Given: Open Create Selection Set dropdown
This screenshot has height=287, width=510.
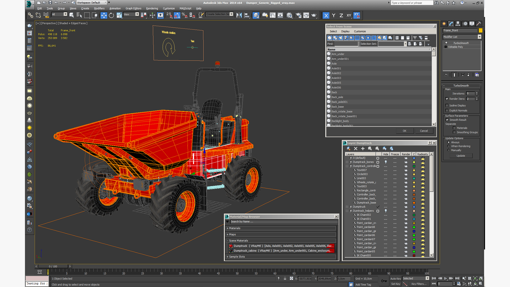Looking at the screenshot, I should (220, 14).
